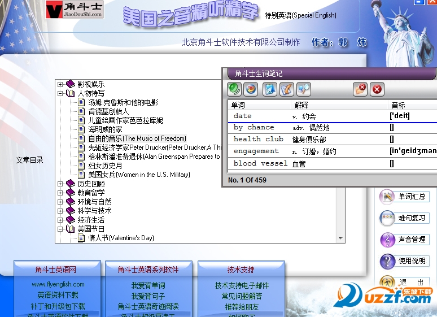
Task: Select the word row 'by chance'
Action: (333, 128)
